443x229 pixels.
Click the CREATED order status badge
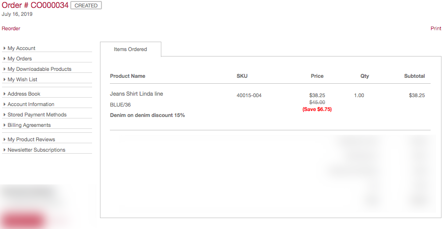(86, 6)
